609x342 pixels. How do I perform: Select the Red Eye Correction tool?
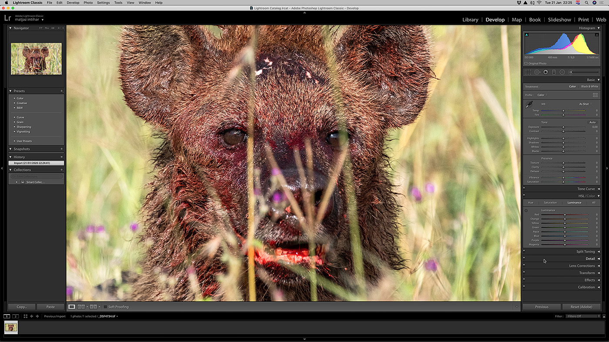tap(545, 72)
